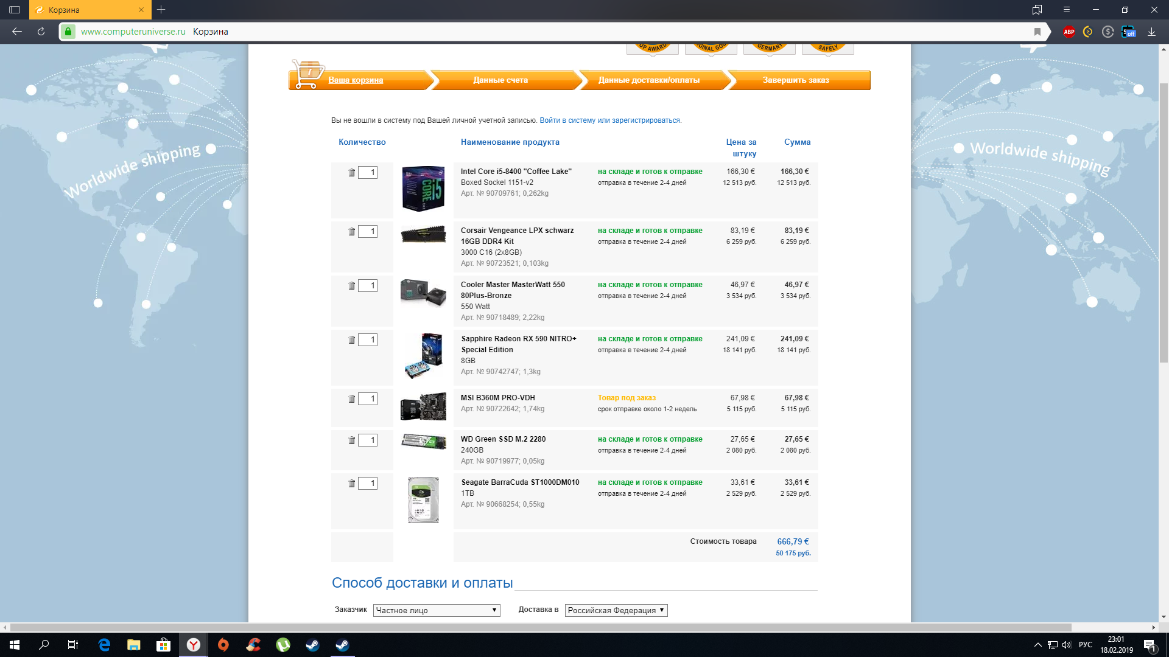Go to Завершить заказ step
1169x657 pixels.
click(x=796, y=80)
